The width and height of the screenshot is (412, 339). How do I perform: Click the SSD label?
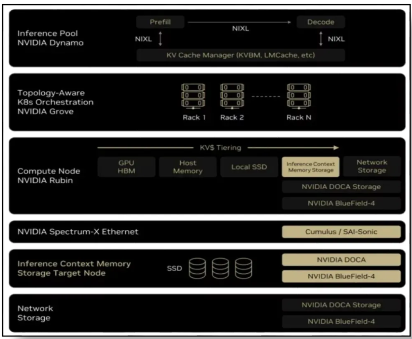(174, 268)
